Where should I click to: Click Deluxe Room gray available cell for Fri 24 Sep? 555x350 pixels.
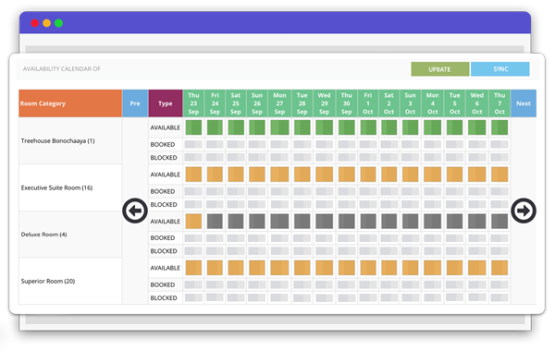coord(215,221)
